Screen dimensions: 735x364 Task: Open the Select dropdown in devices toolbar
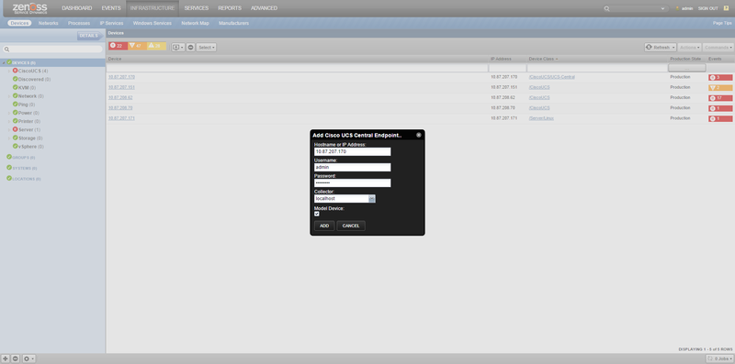pyautogui.click(x=206, y=48)
